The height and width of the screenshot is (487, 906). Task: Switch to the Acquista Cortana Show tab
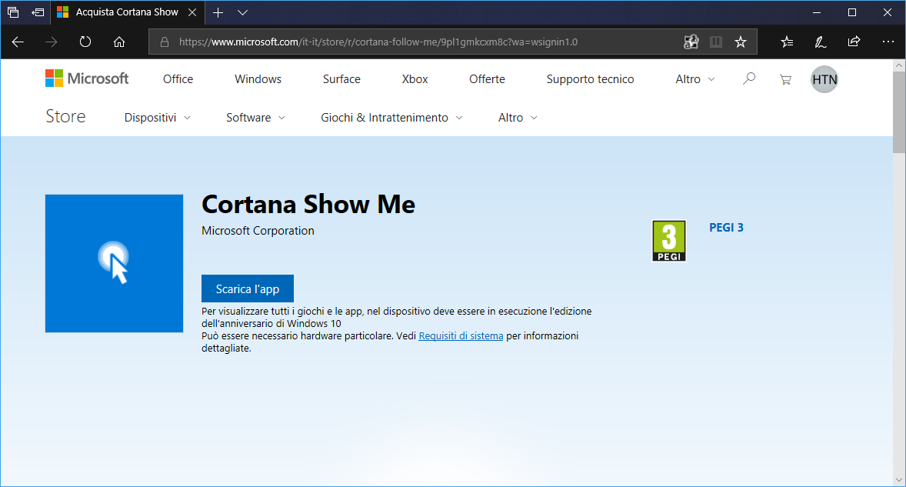pyautogui.click(x=127, y=12)
